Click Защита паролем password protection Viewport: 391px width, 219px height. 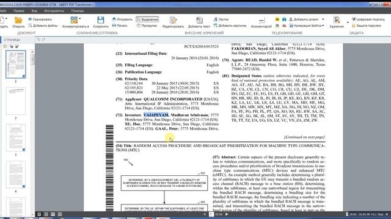pos(367,26)
